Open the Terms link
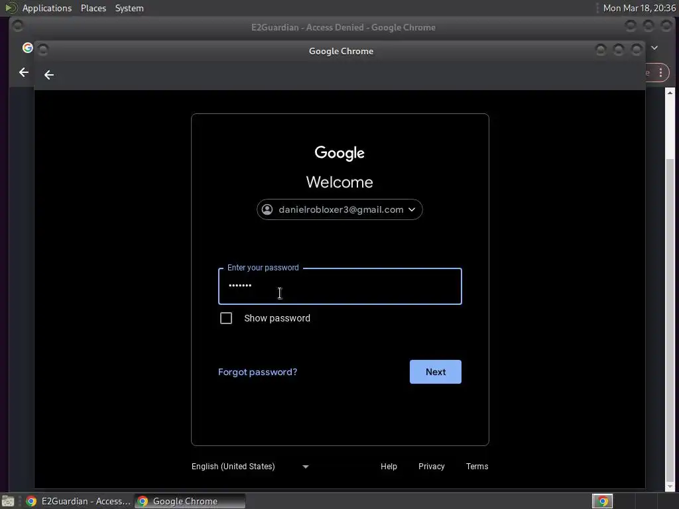 coord(477,467)
